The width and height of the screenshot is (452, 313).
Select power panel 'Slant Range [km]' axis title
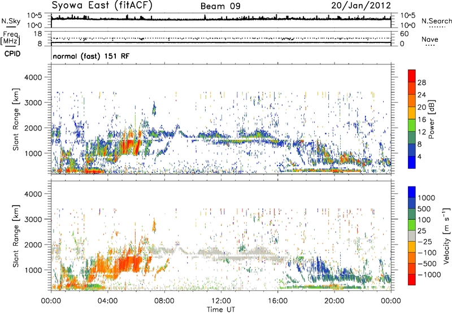pos(16,119)
